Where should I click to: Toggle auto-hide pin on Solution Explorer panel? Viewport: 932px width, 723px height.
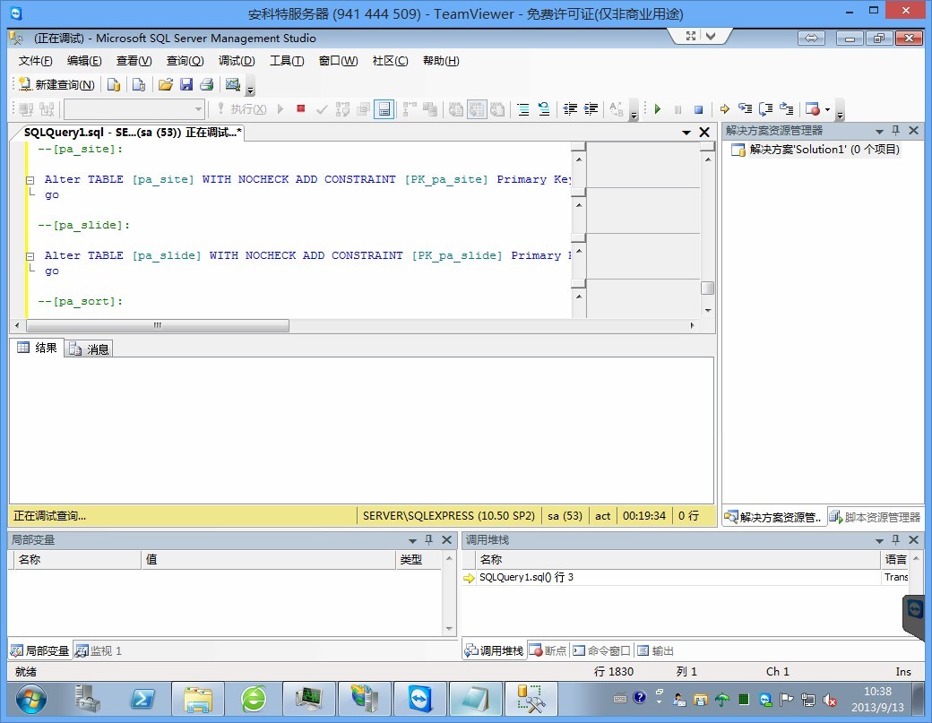[896, 131]
